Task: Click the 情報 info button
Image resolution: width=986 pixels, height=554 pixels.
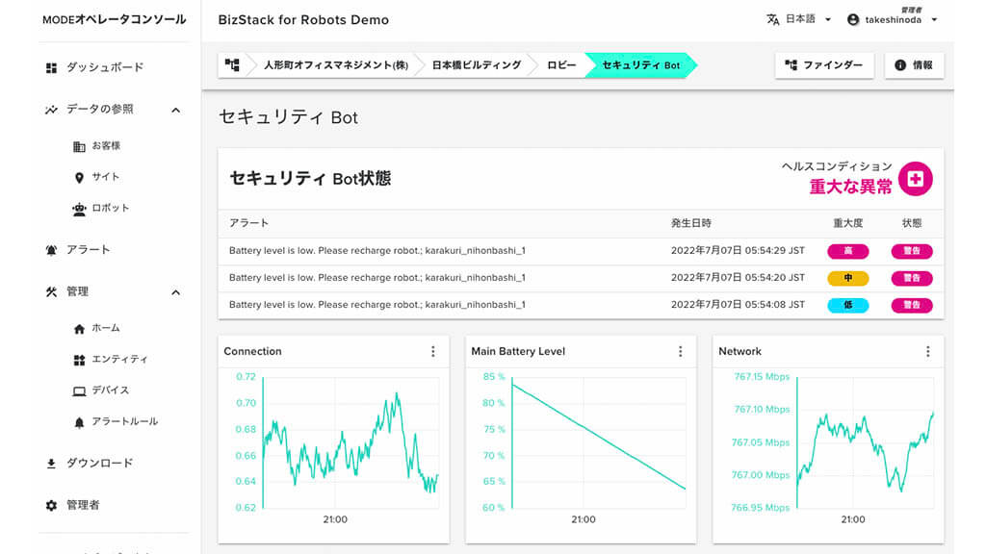Action: pos(915,65)
